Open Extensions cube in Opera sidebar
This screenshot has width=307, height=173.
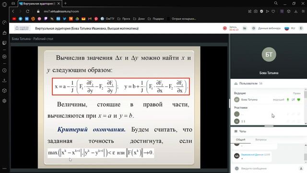[x=4, y=91]
